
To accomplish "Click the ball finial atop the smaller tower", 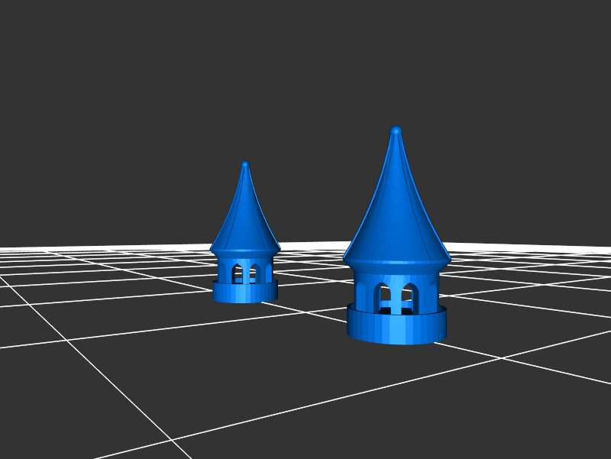I will click(x=245, y=164).
